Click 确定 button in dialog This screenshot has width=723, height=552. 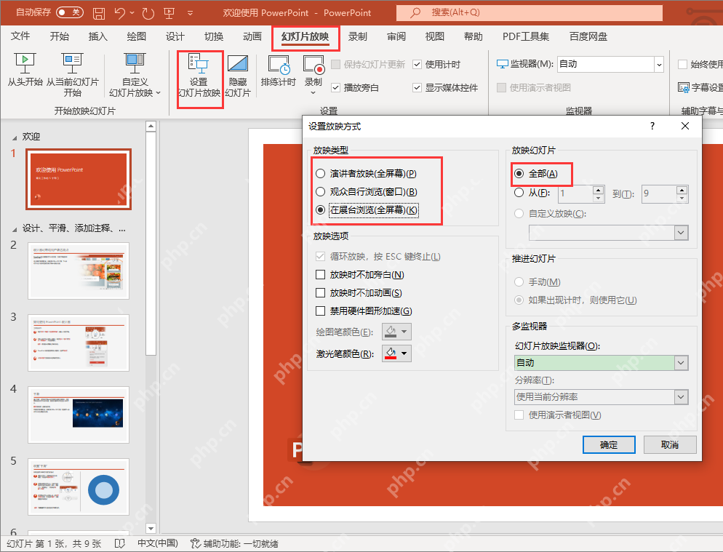tap(609, 445)
